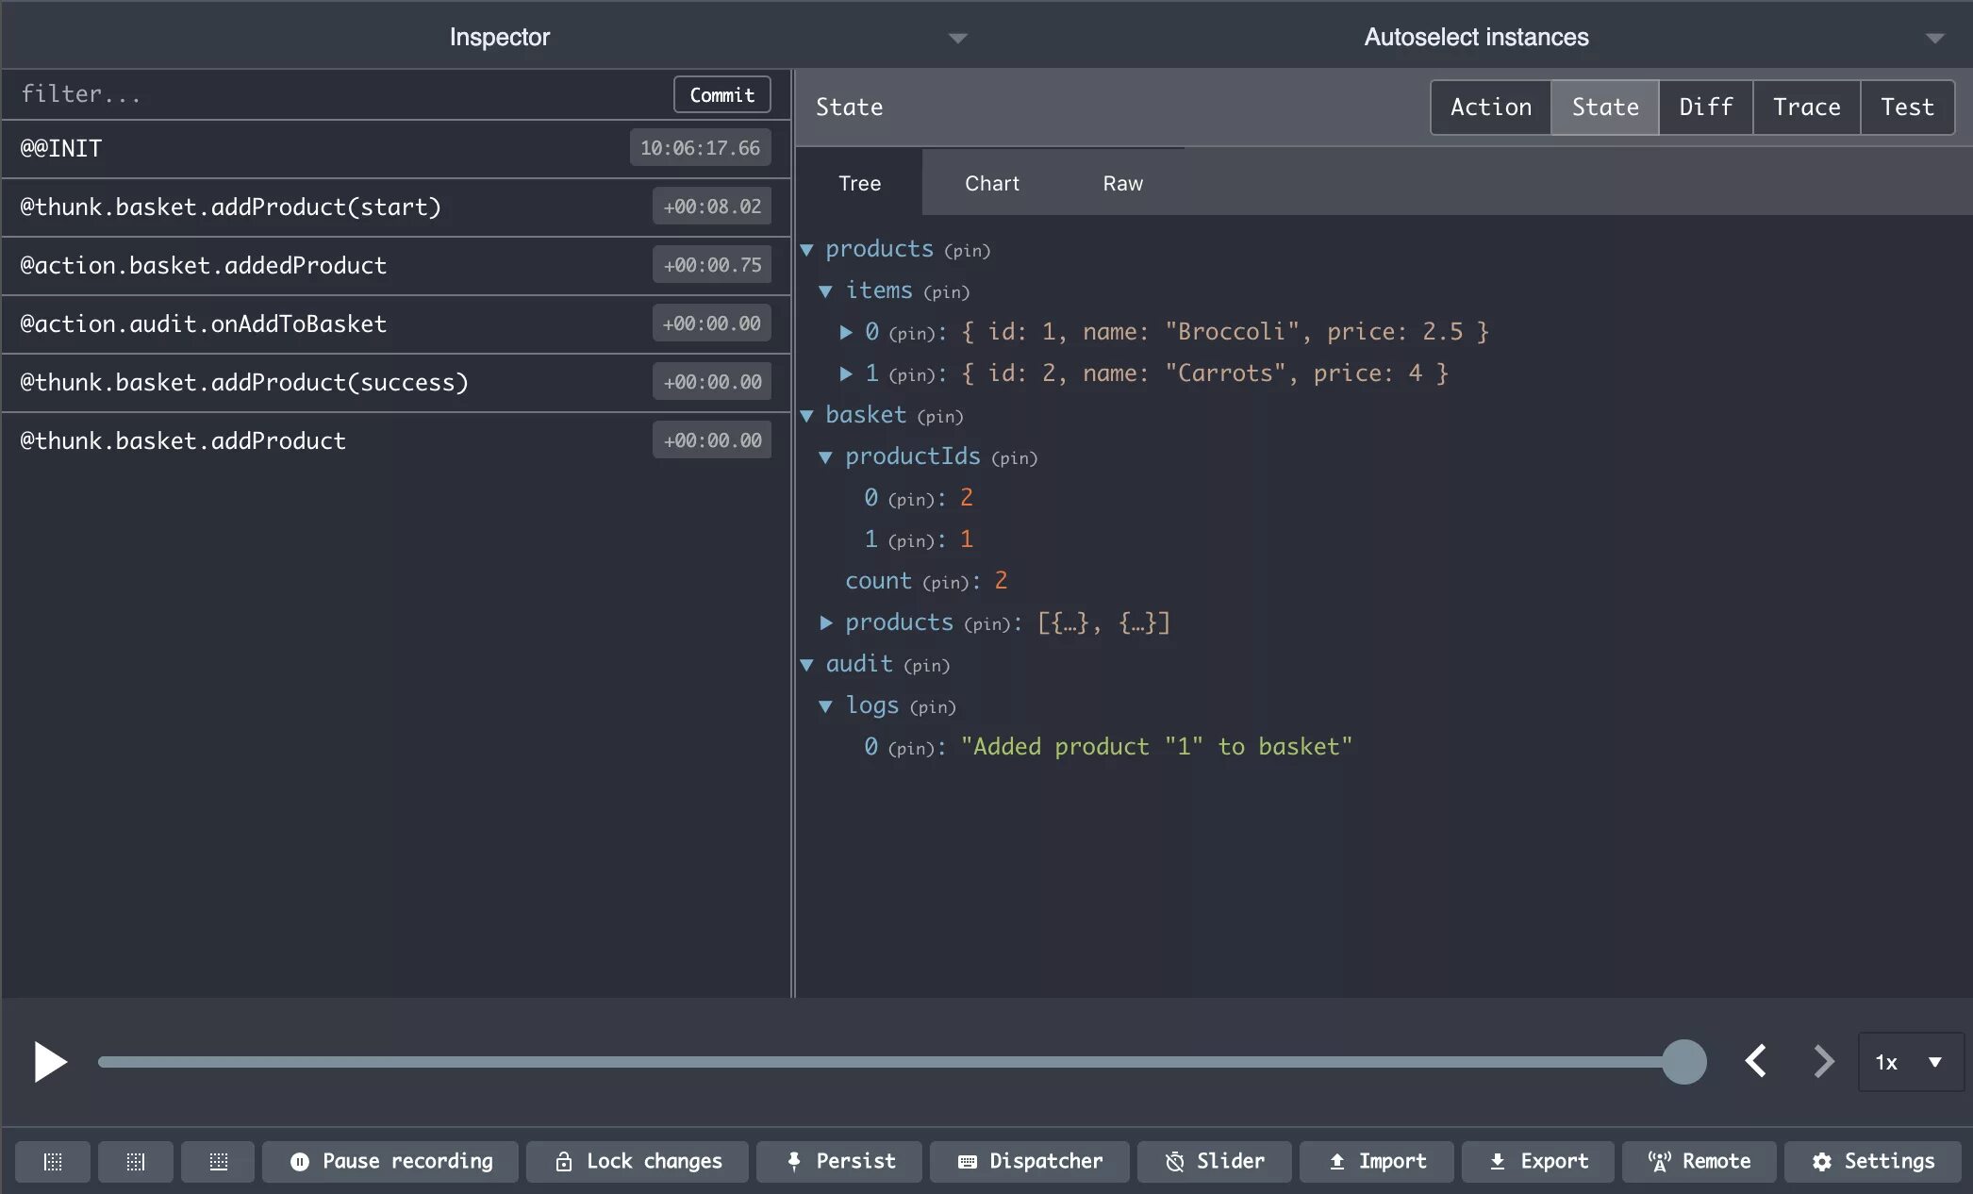The image size is (1973, 1194).
Task: Click the Commit button
Action: pyautogui.click(x=721, y=94)
